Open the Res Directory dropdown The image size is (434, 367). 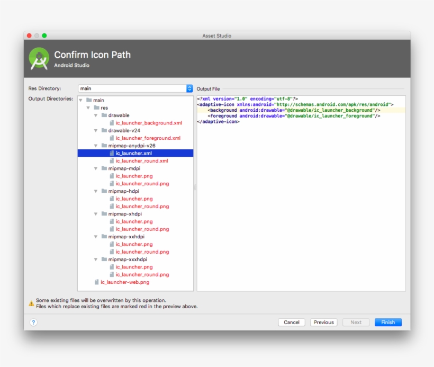tap(189, 88)
